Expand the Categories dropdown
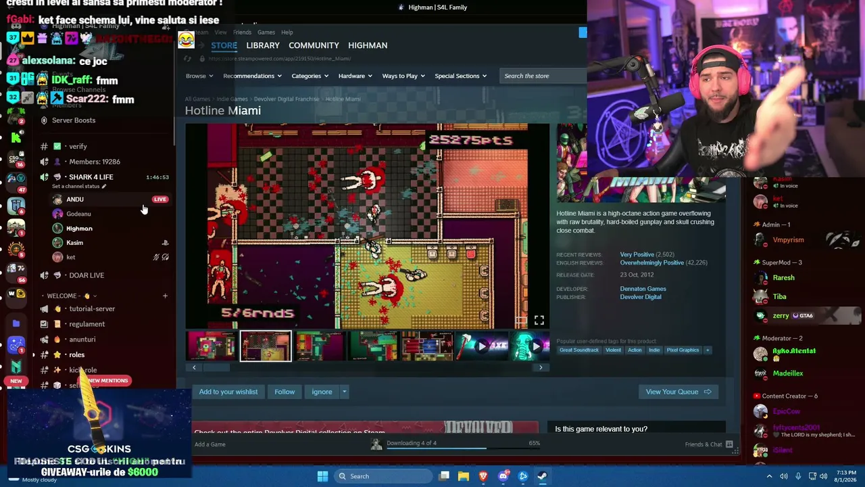 click(x=310, y=76)
